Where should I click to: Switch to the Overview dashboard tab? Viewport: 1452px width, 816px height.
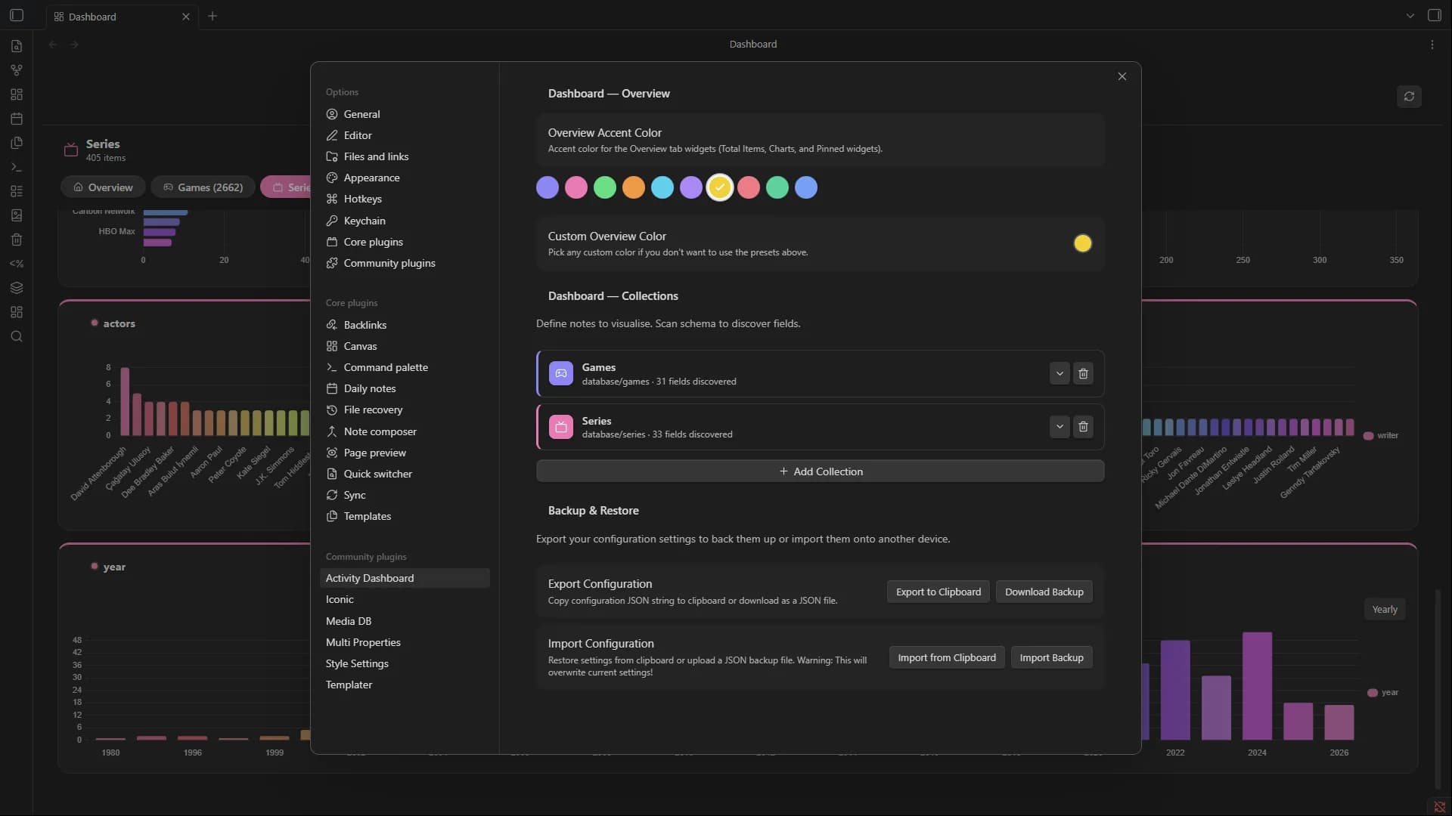point(103,187)
